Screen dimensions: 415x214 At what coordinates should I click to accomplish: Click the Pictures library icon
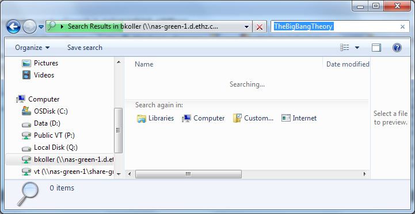click(26, 63)
